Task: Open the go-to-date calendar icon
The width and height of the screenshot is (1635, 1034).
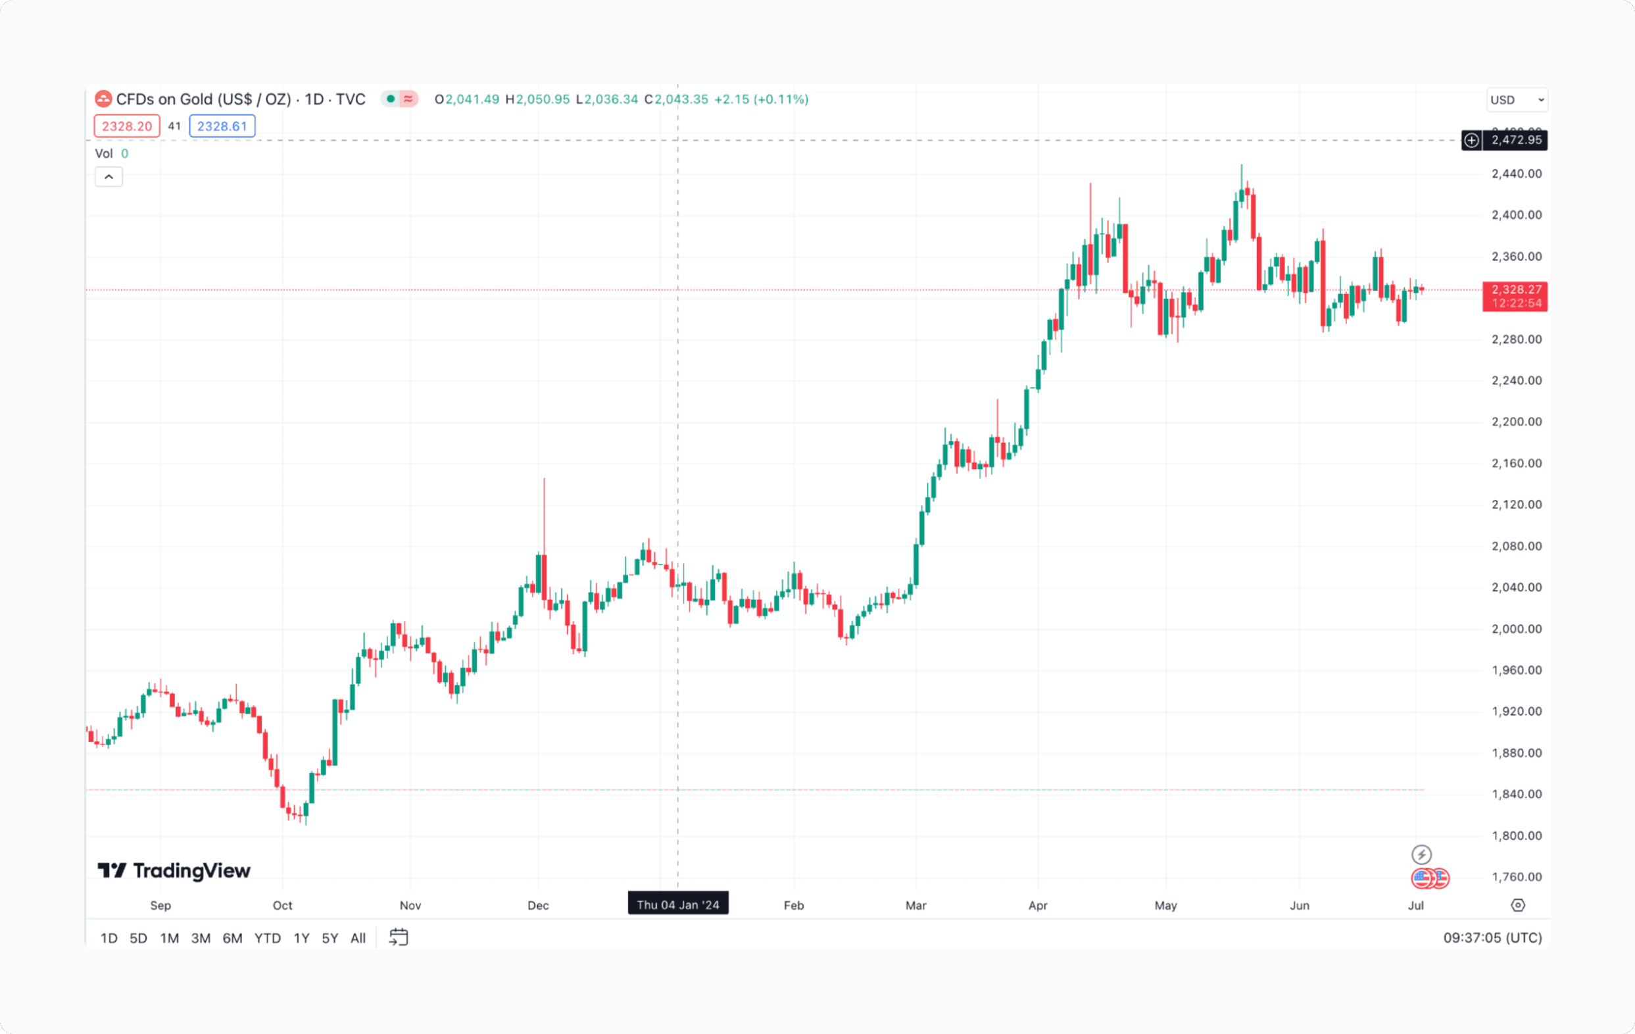Action: 399,937
